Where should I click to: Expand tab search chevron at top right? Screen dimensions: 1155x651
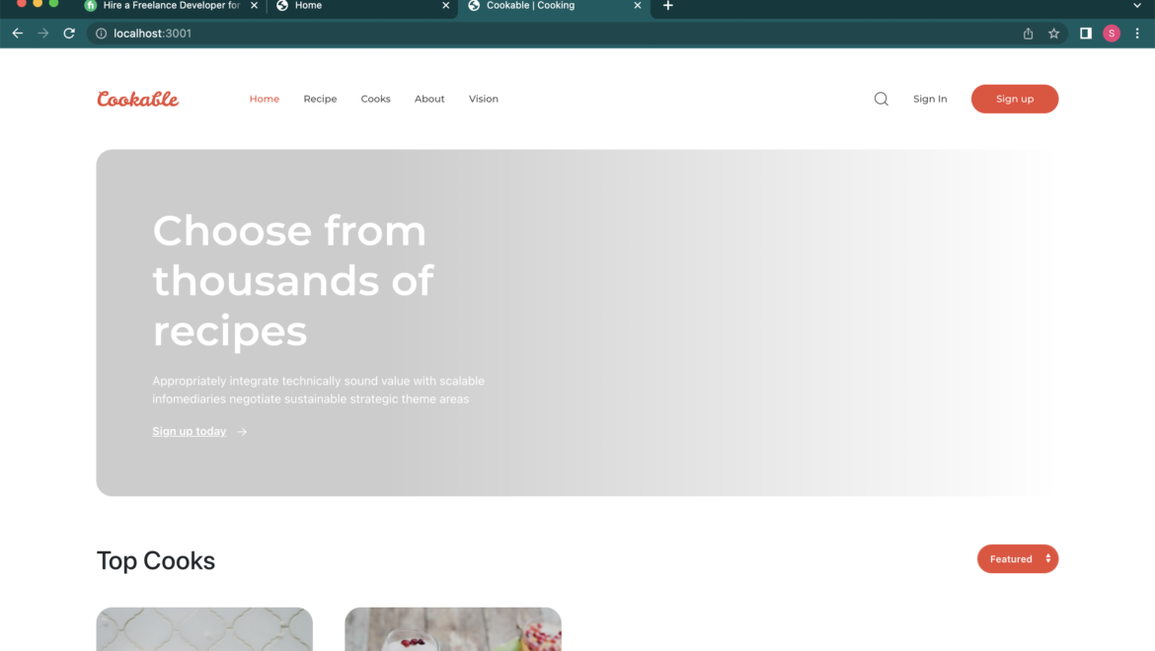tap(1136, 6)
